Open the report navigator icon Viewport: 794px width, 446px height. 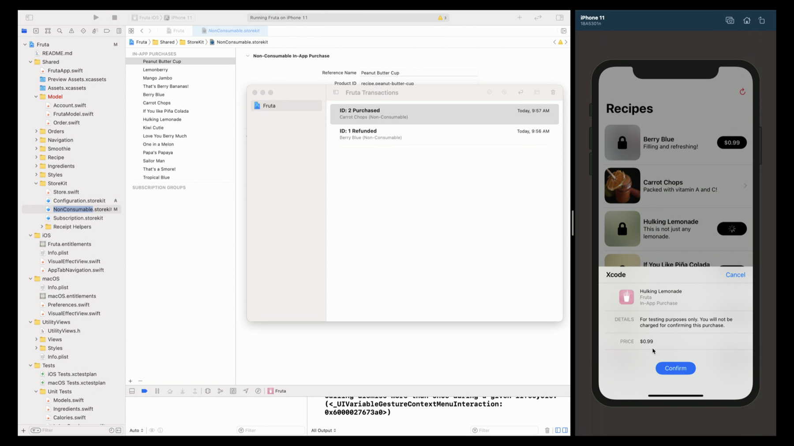click(x=119, y=31)
